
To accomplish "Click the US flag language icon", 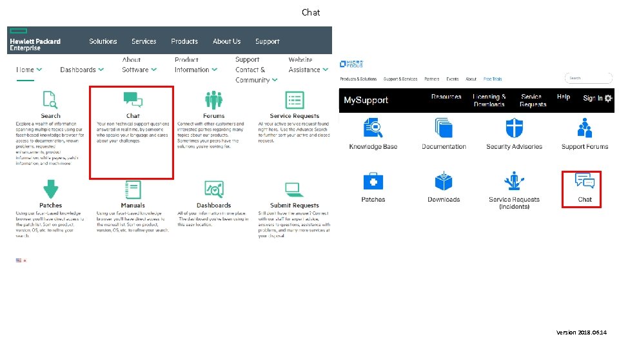I will 19,260.
